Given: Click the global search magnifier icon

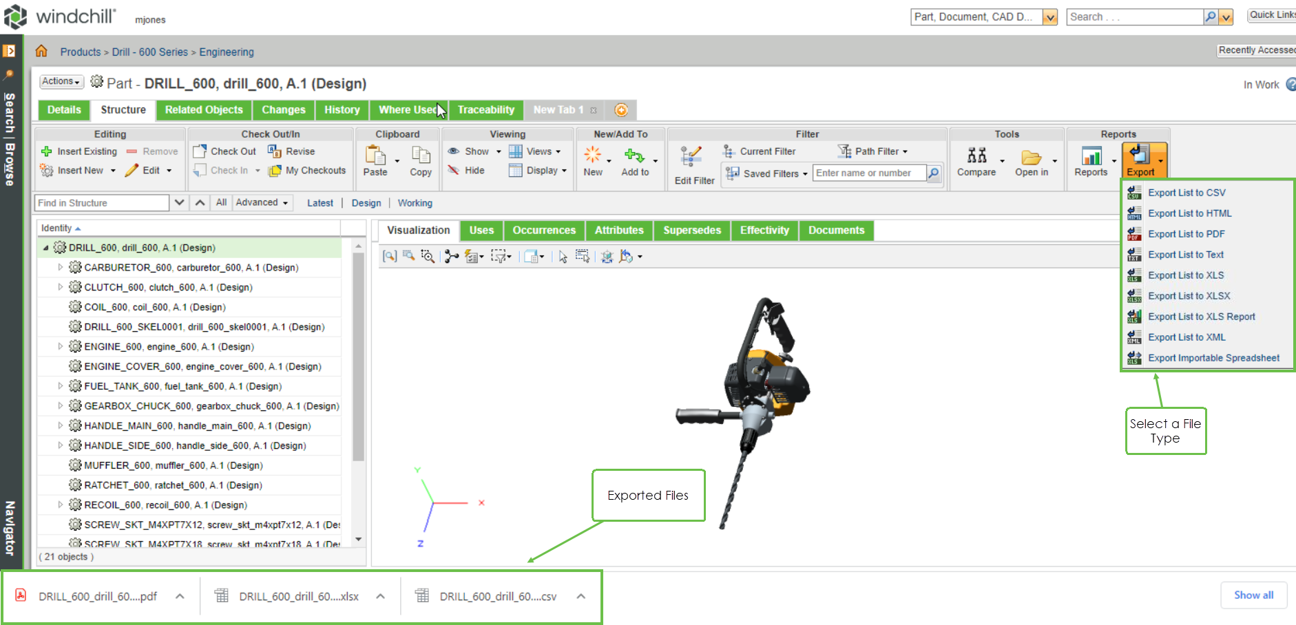Looking at the screenshot, I should point(1210,17).
